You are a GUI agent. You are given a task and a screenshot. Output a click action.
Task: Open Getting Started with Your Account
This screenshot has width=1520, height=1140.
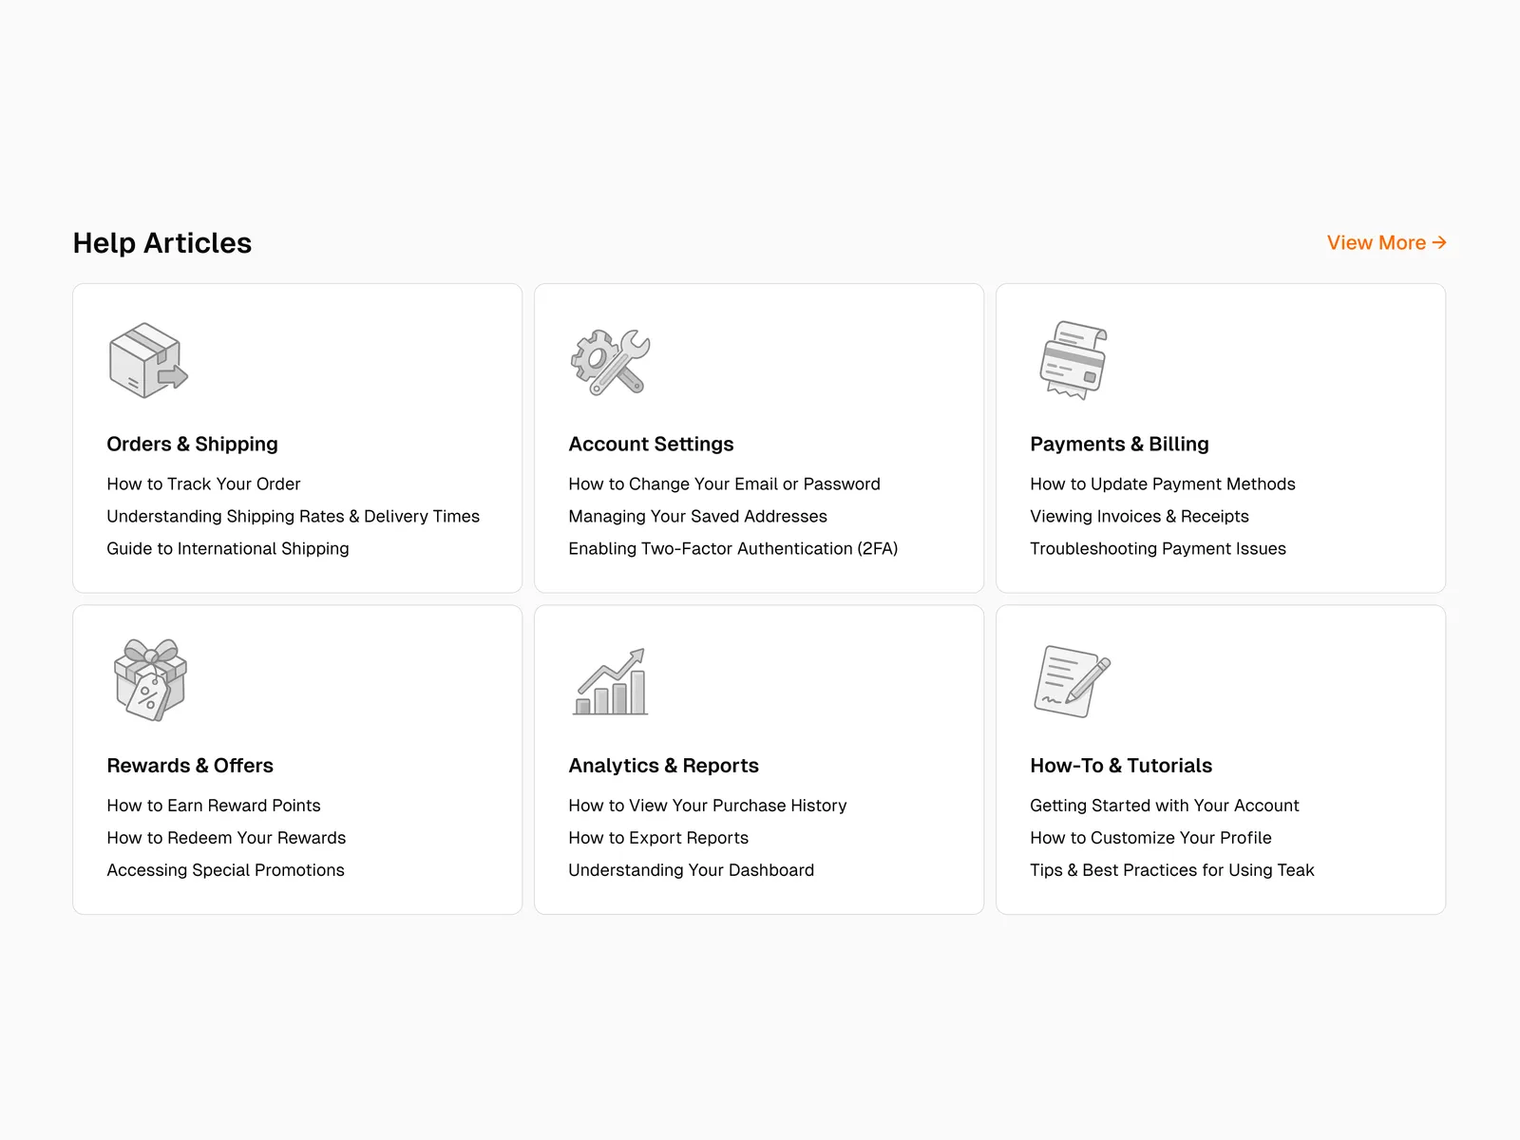pos(1164,806)
